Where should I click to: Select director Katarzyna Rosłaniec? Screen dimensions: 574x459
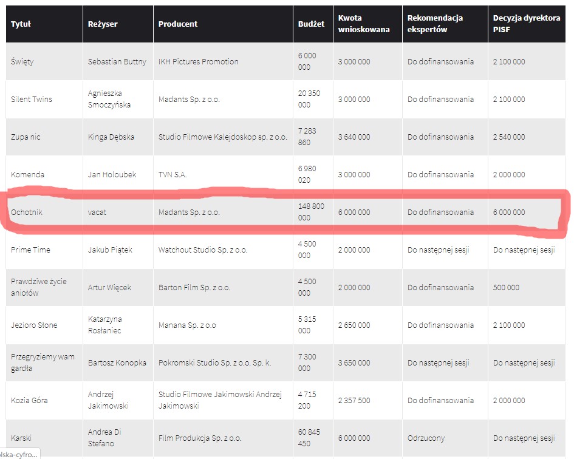pyautogui.click(x=104, y=325)
